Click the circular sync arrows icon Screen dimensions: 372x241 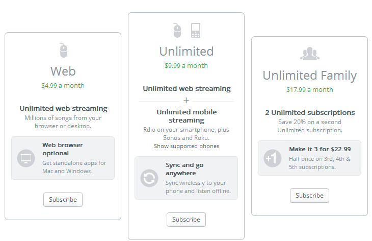coord(149,178)
